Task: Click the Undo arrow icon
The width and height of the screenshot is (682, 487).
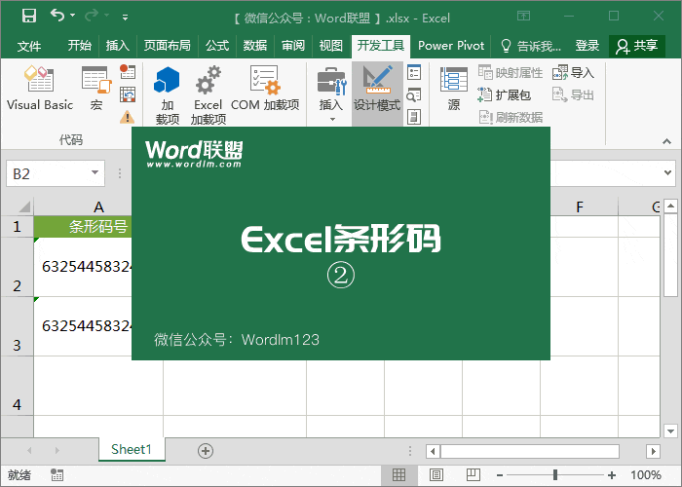Action: click(x=57, y=16)
